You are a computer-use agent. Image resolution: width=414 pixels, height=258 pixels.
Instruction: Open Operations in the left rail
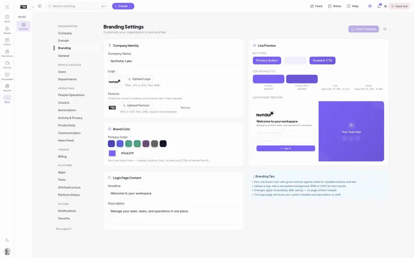(x=7, y=53)
